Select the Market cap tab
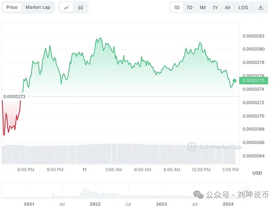 tap(38, 7)
